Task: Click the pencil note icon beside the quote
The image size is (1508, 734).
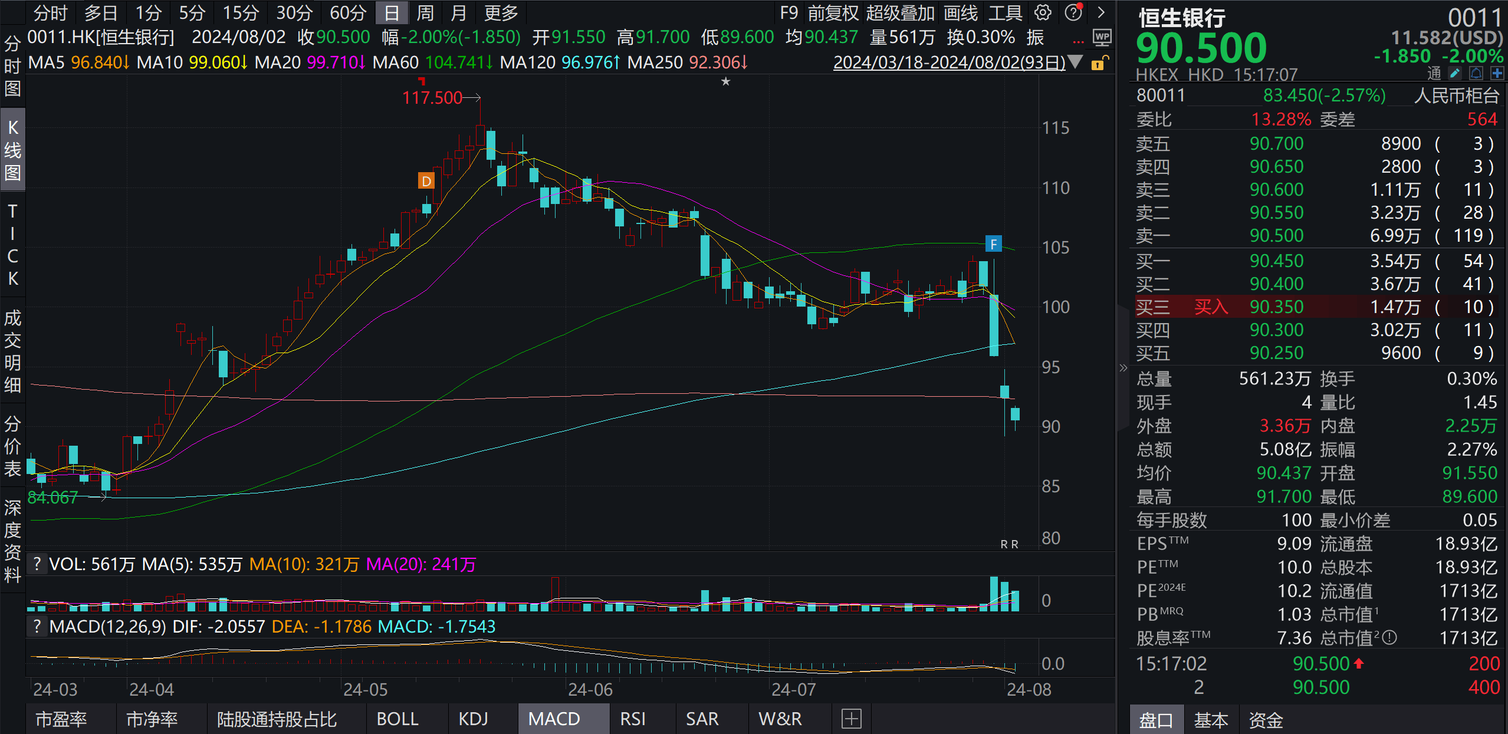Action: coord(1455,73)
